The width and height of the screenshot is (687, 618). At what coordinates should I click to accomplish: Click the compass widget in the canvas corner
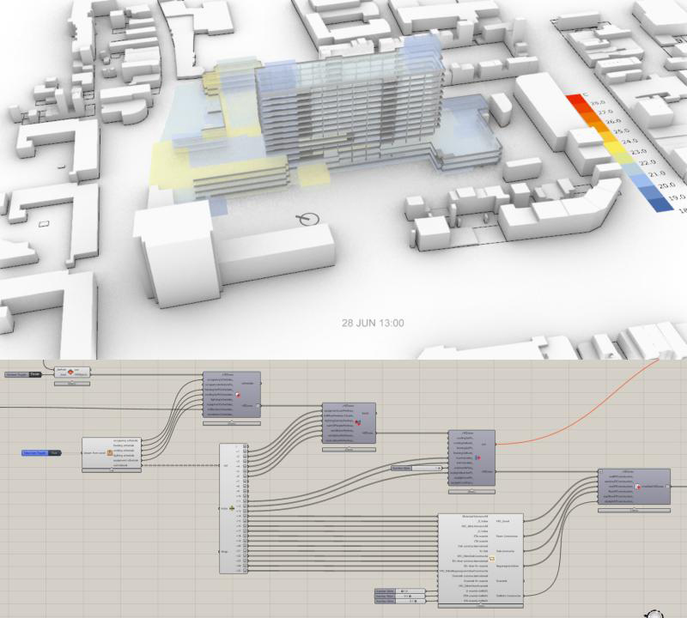(656, 613)
